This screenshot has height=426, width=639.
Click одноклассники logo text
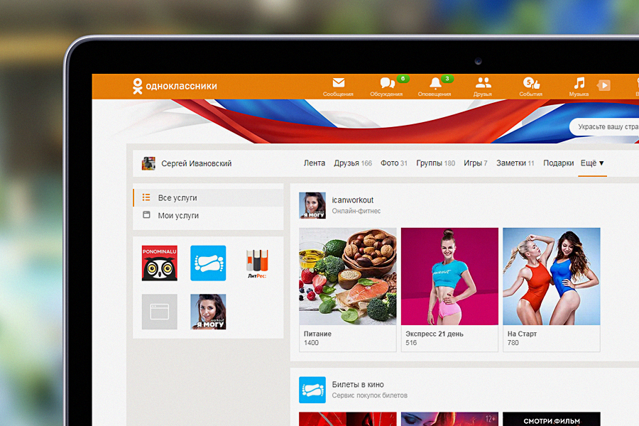(181, 86)
